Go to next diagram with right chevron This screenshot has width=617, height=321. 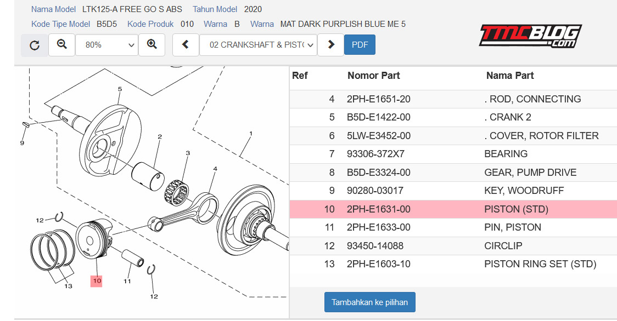[x=331, y=45]
